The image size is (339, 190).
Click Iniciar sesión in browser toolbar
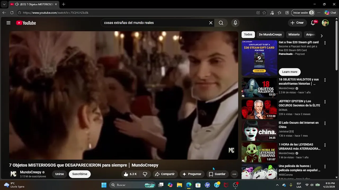click(303, 13)
